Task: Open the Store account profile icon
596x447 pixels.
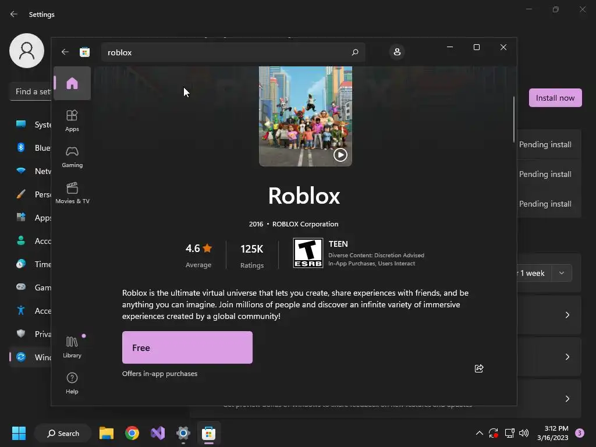Action: [397, 52]
